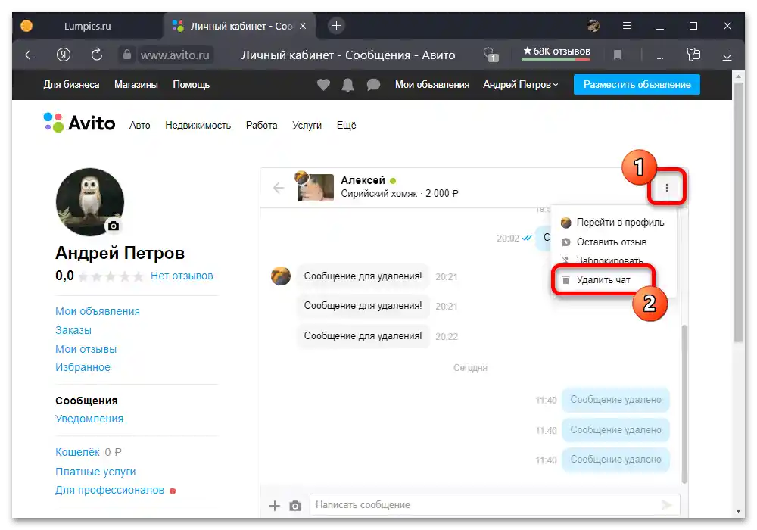Click the bookmark icon in address bar
Screen dimensions: 757x530
point(618,55)
